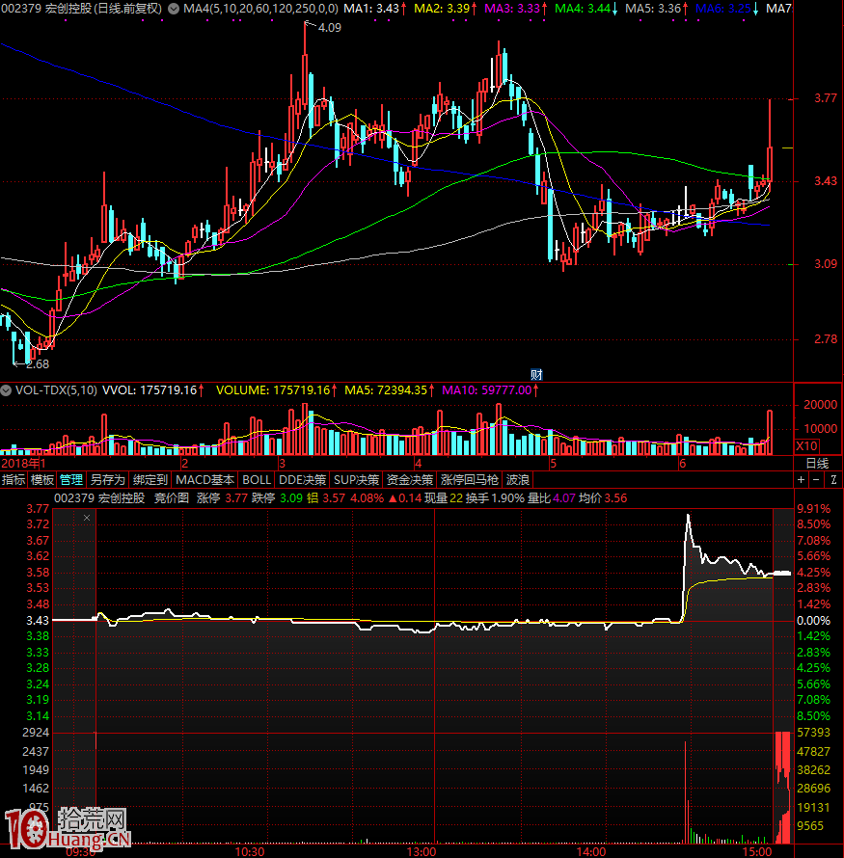Image resolution: width=844 pixels, height=858 pixels.
Task: Click the 15:00 time label
Action: pyautogui.click(x=757, y=852)
